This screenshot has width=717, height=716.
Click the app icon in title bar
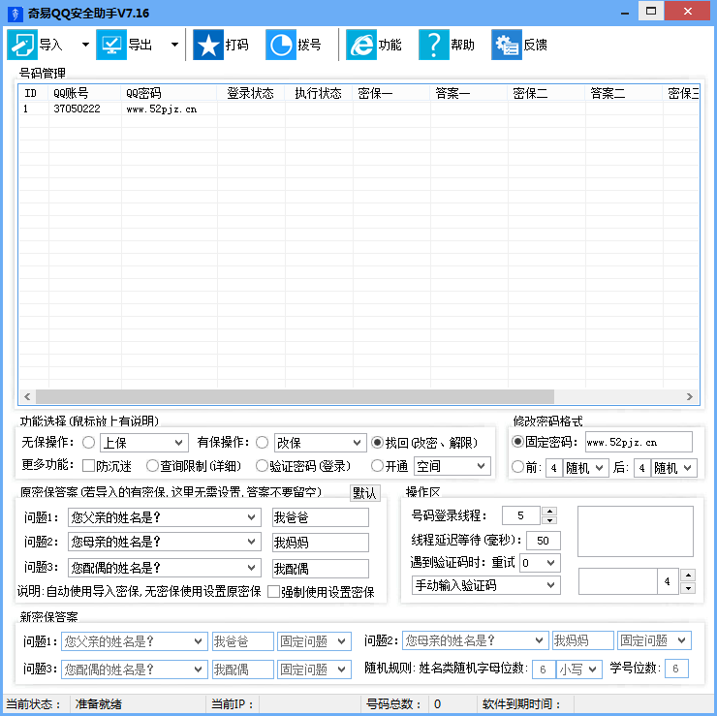13,12
